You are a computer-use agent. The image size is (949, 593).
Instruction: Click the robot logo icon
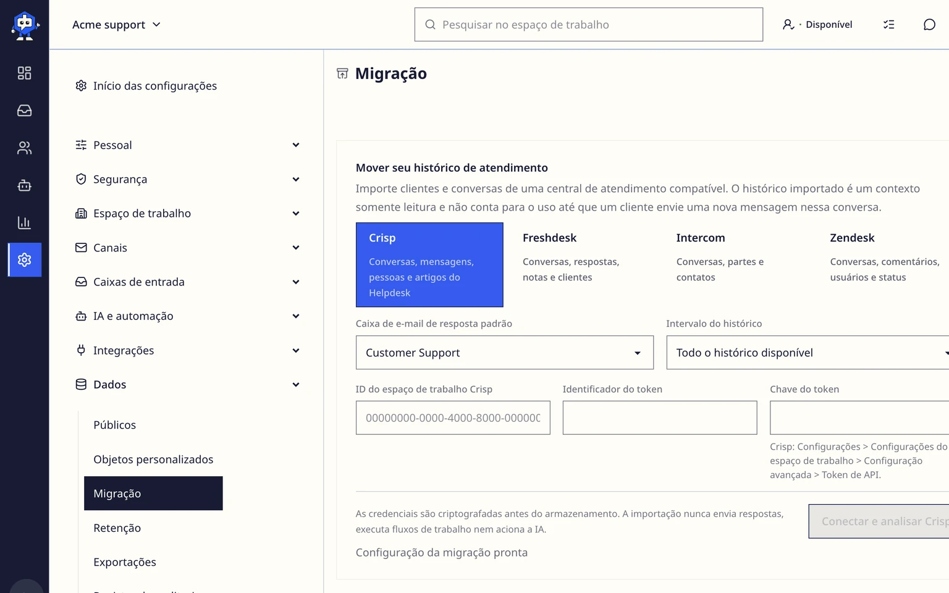[25, 25]
